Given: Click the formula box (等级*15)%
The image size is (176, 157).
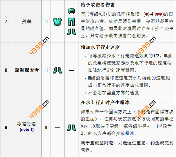Looking at the screenshot, I should tap(99, 14).
